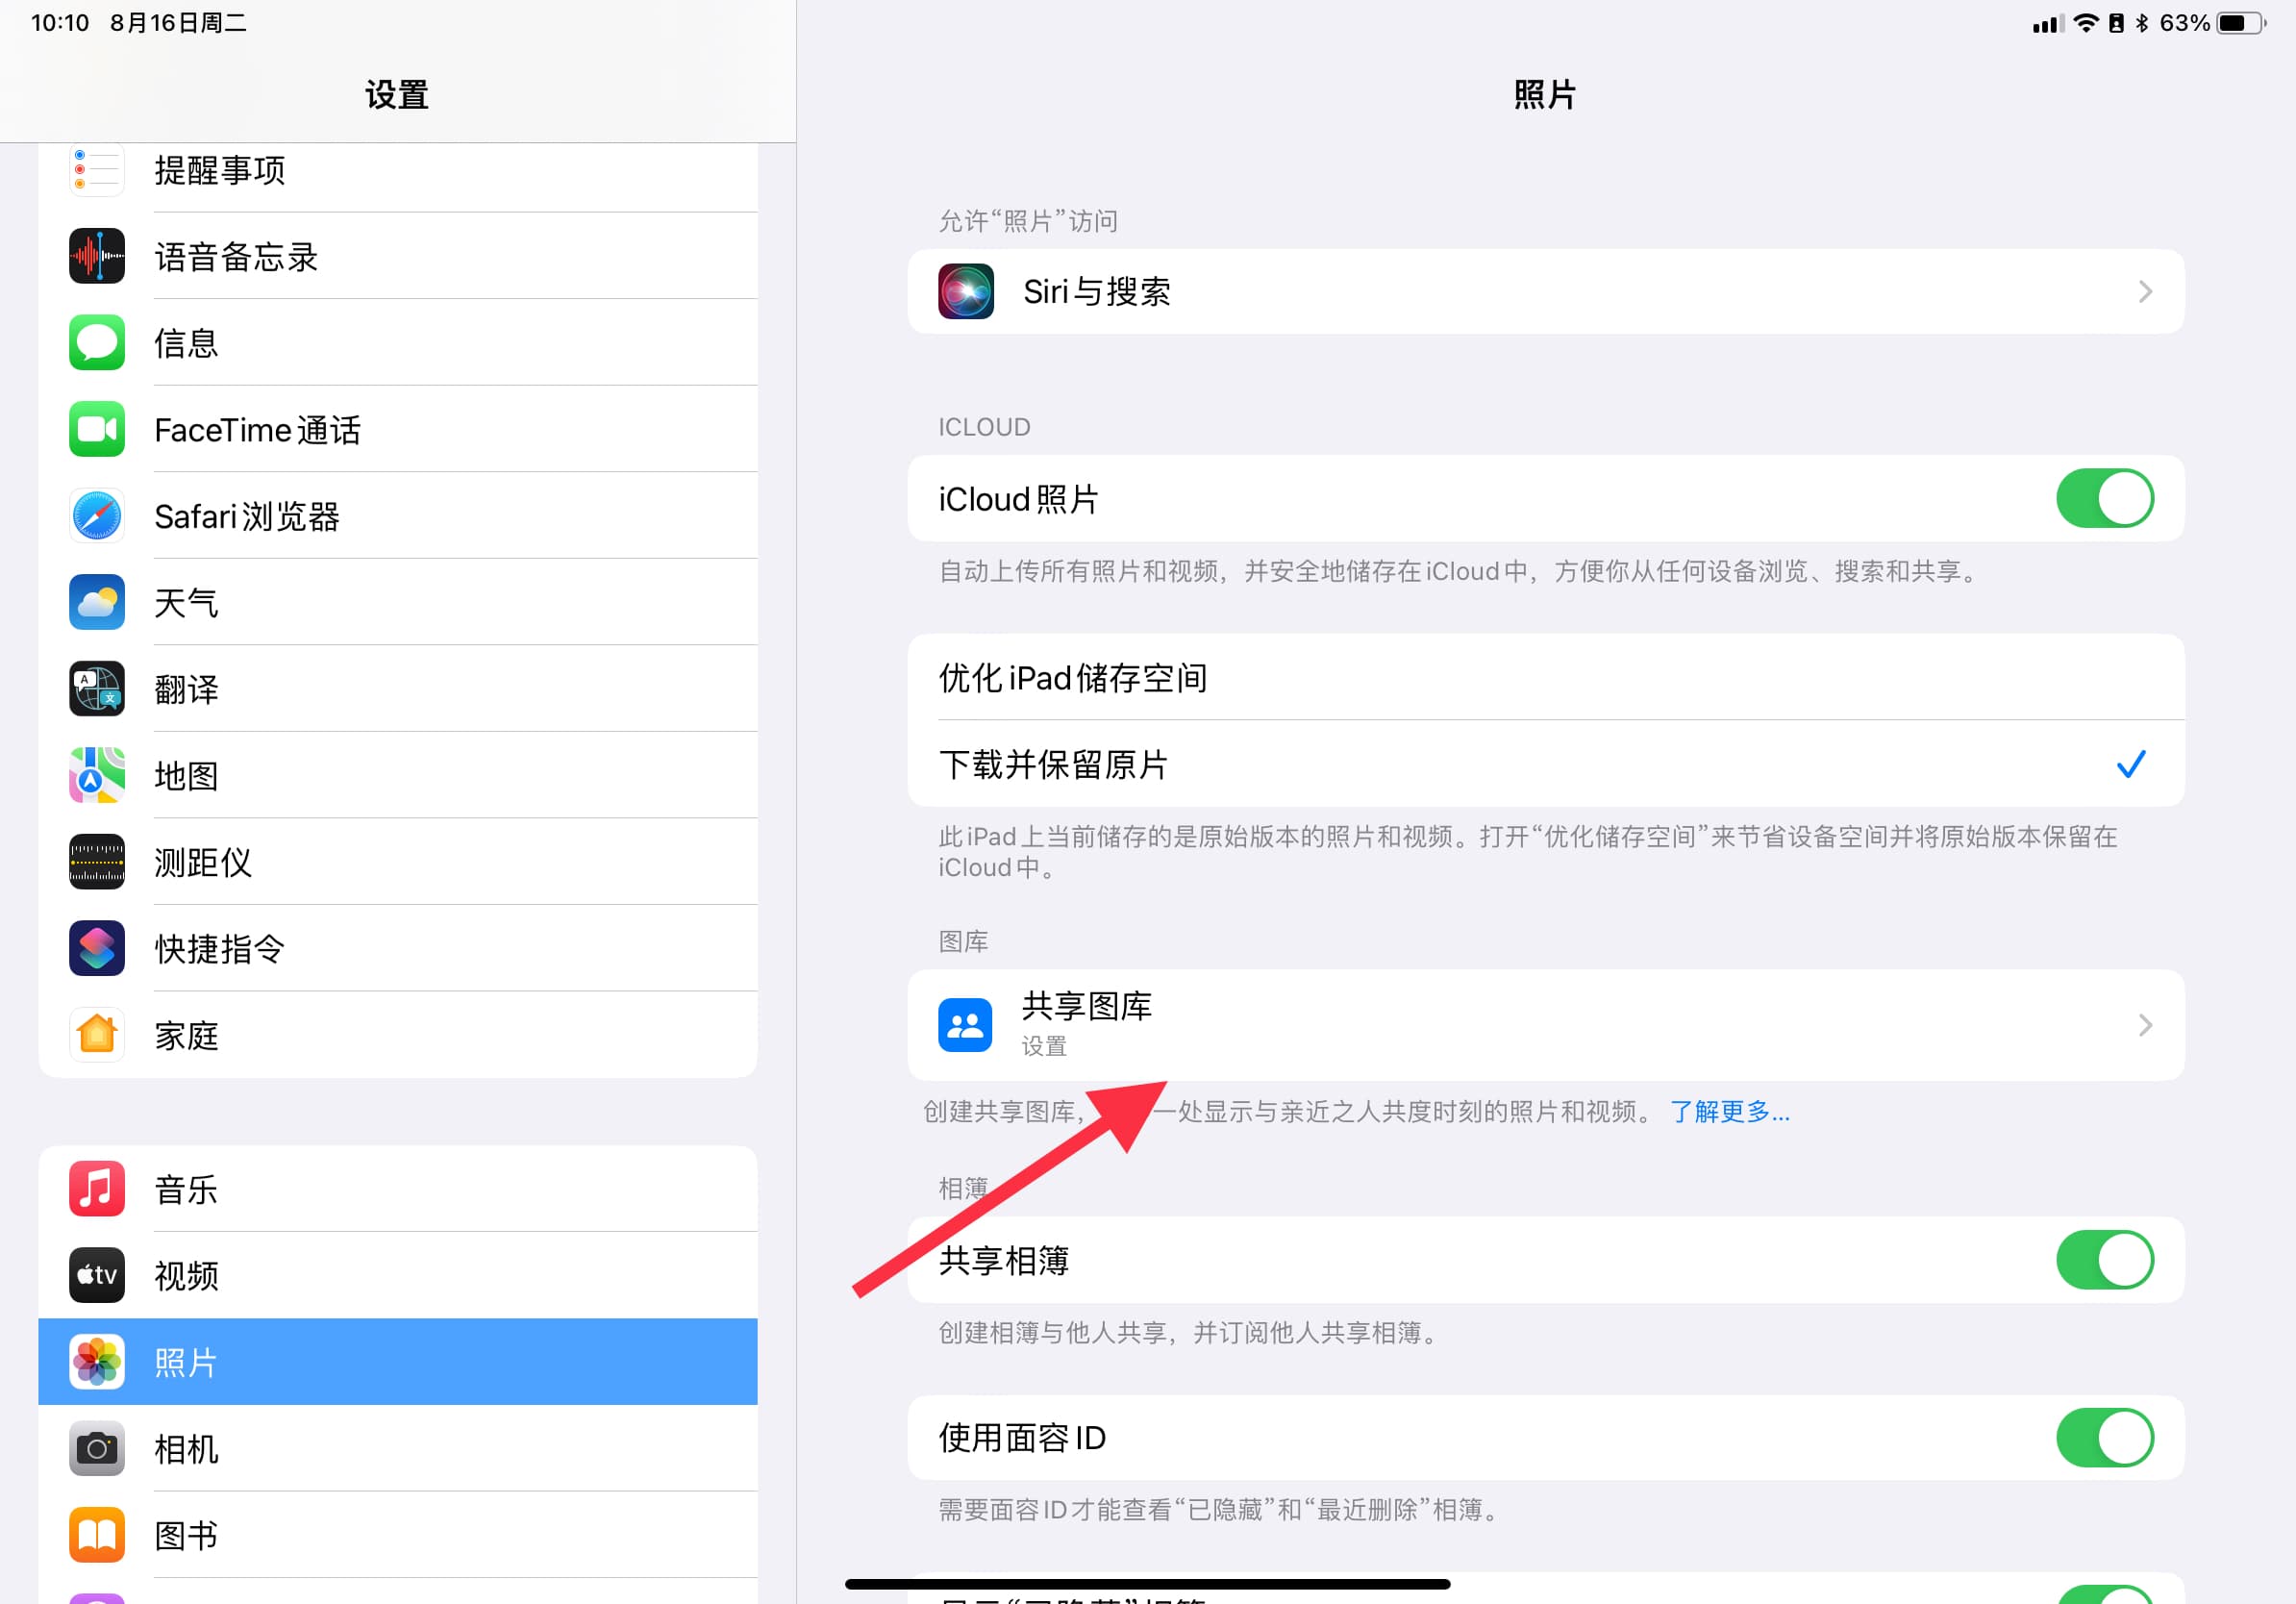Open 地图 settings in sidebar
This screenshot has width=2296, height=1604.
(x=398, y=775)
